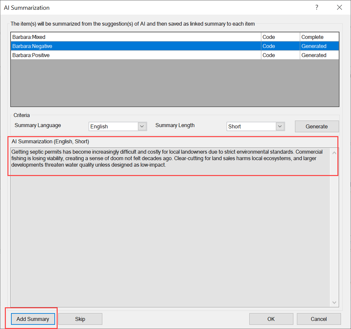Click the Add Summary button
The width and height of the screenshot is (351, 329).
tap(33, 319)
